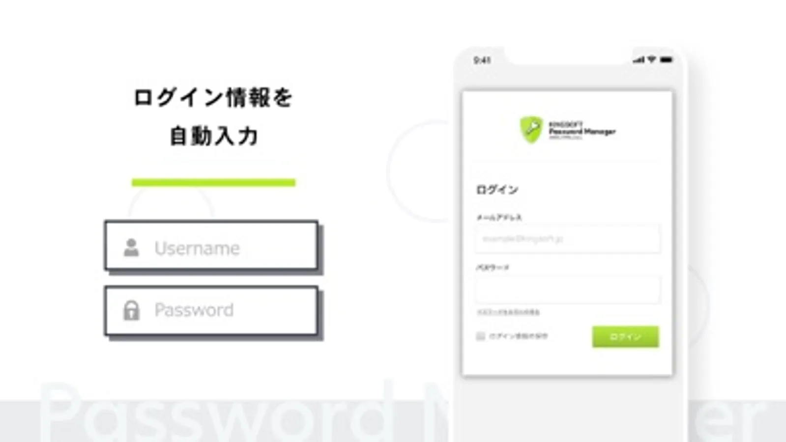Click the green ログイン button
This screenshot has height=442, width=786.
tap(625, 337)
